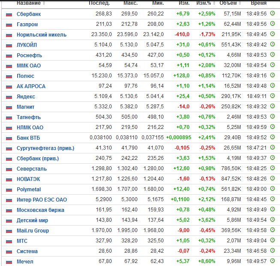Screen dimensions: 280x266
Task: Open the Интер РАО ЕЭС ОАО link
Action: 42,200
